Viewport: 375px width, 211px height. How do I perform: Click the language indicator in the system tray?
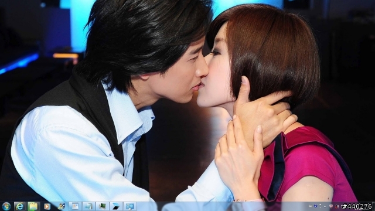(x=311, y=206)
